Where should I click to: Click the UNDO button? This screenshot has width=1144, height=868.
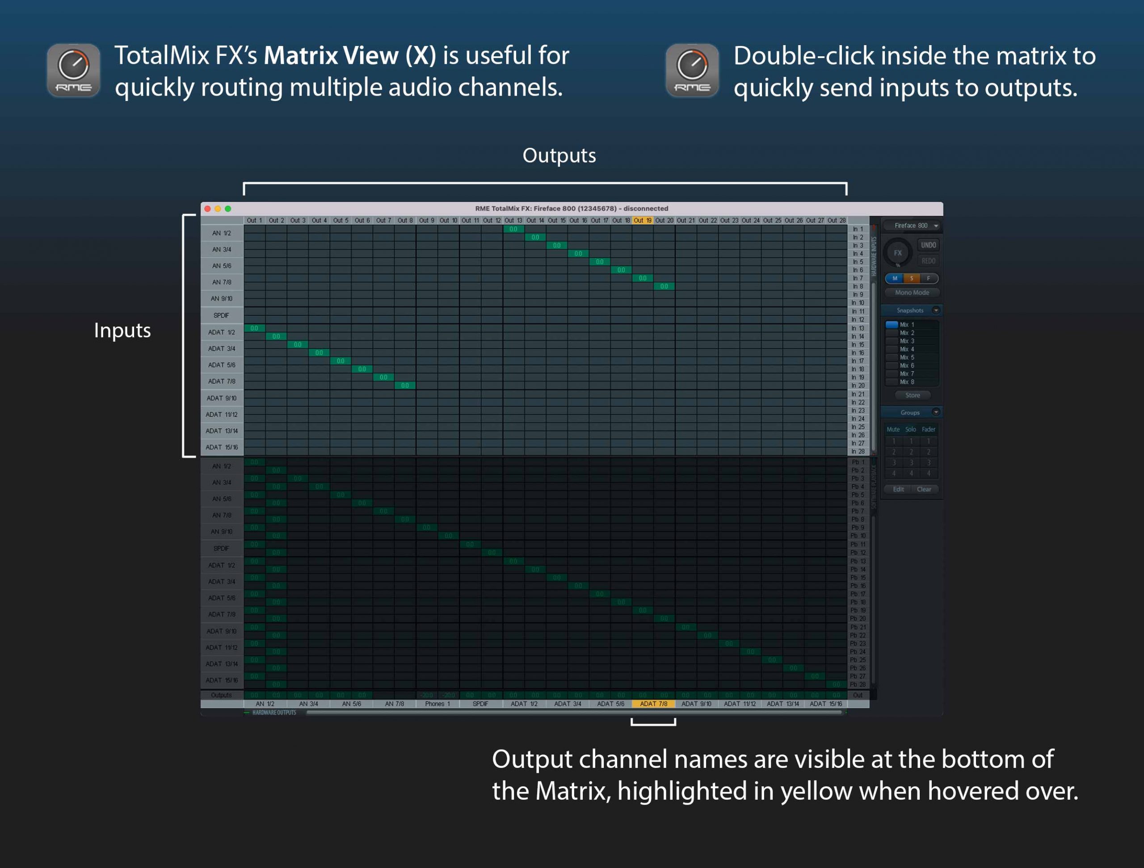[928, 245]
